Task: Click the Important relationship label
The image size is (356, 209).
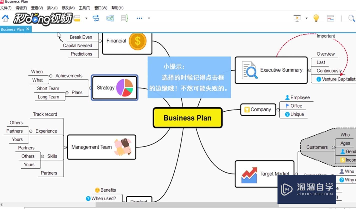Action: pyautogui.click(x=326, y=36)
